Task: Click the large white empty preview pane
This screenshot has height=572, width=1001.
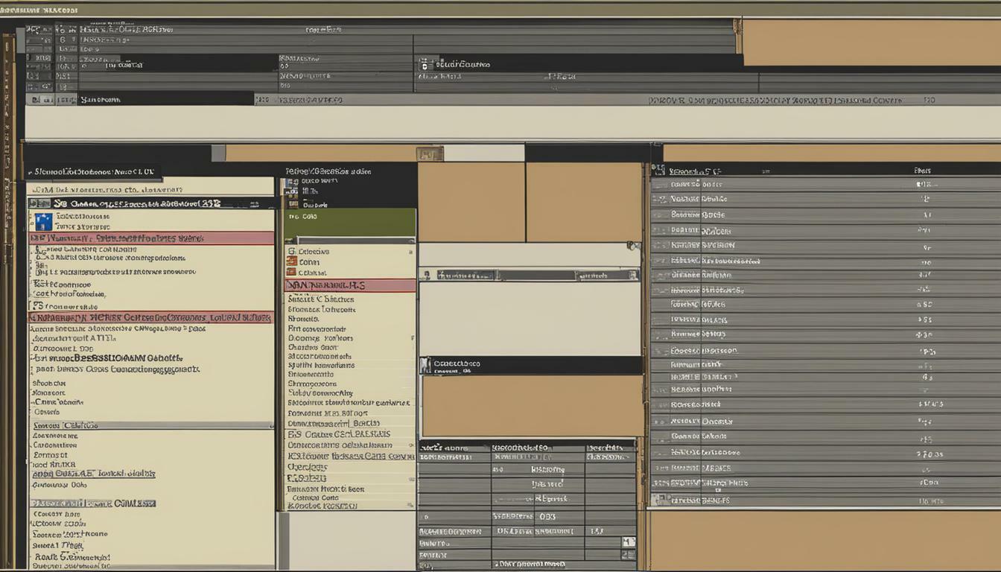Action: click(x=530, y=318)
